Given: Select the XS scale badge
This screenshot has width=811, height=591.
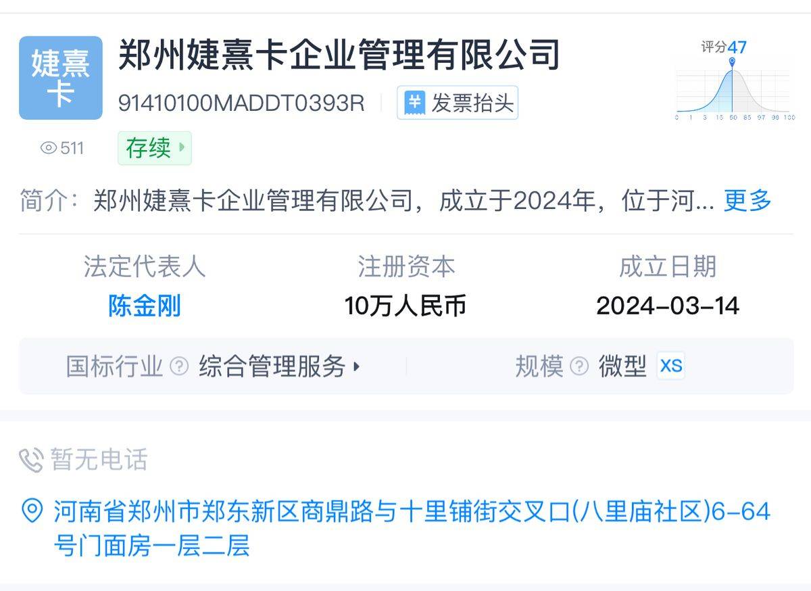Looking at the screenshot, I should pos(671,366).
